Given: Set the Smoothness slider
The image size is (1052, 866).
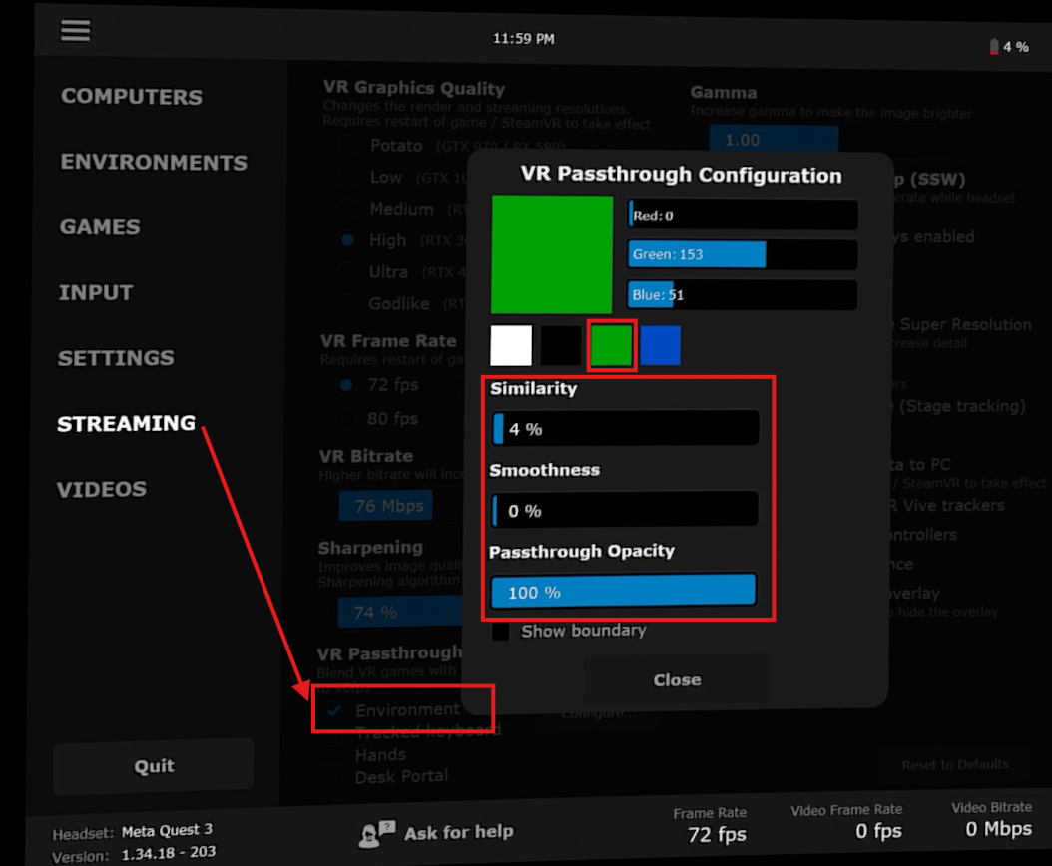Looking at the screenshot, I should tap(625, 510).
